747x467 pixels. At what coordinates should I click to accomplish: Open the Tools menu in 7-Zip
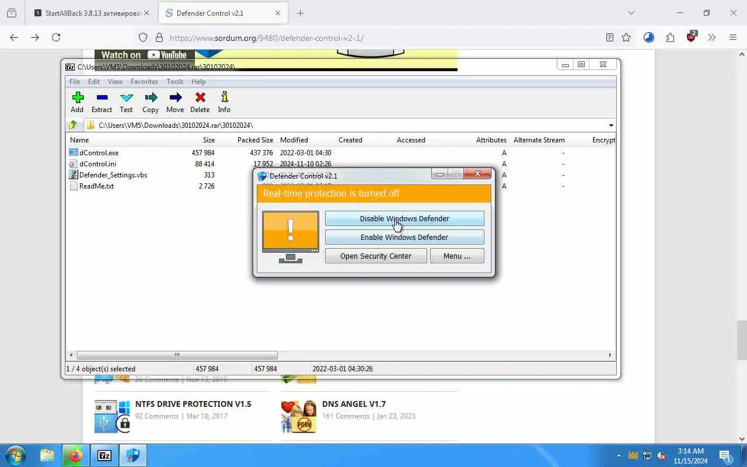[x=174, y=82]
